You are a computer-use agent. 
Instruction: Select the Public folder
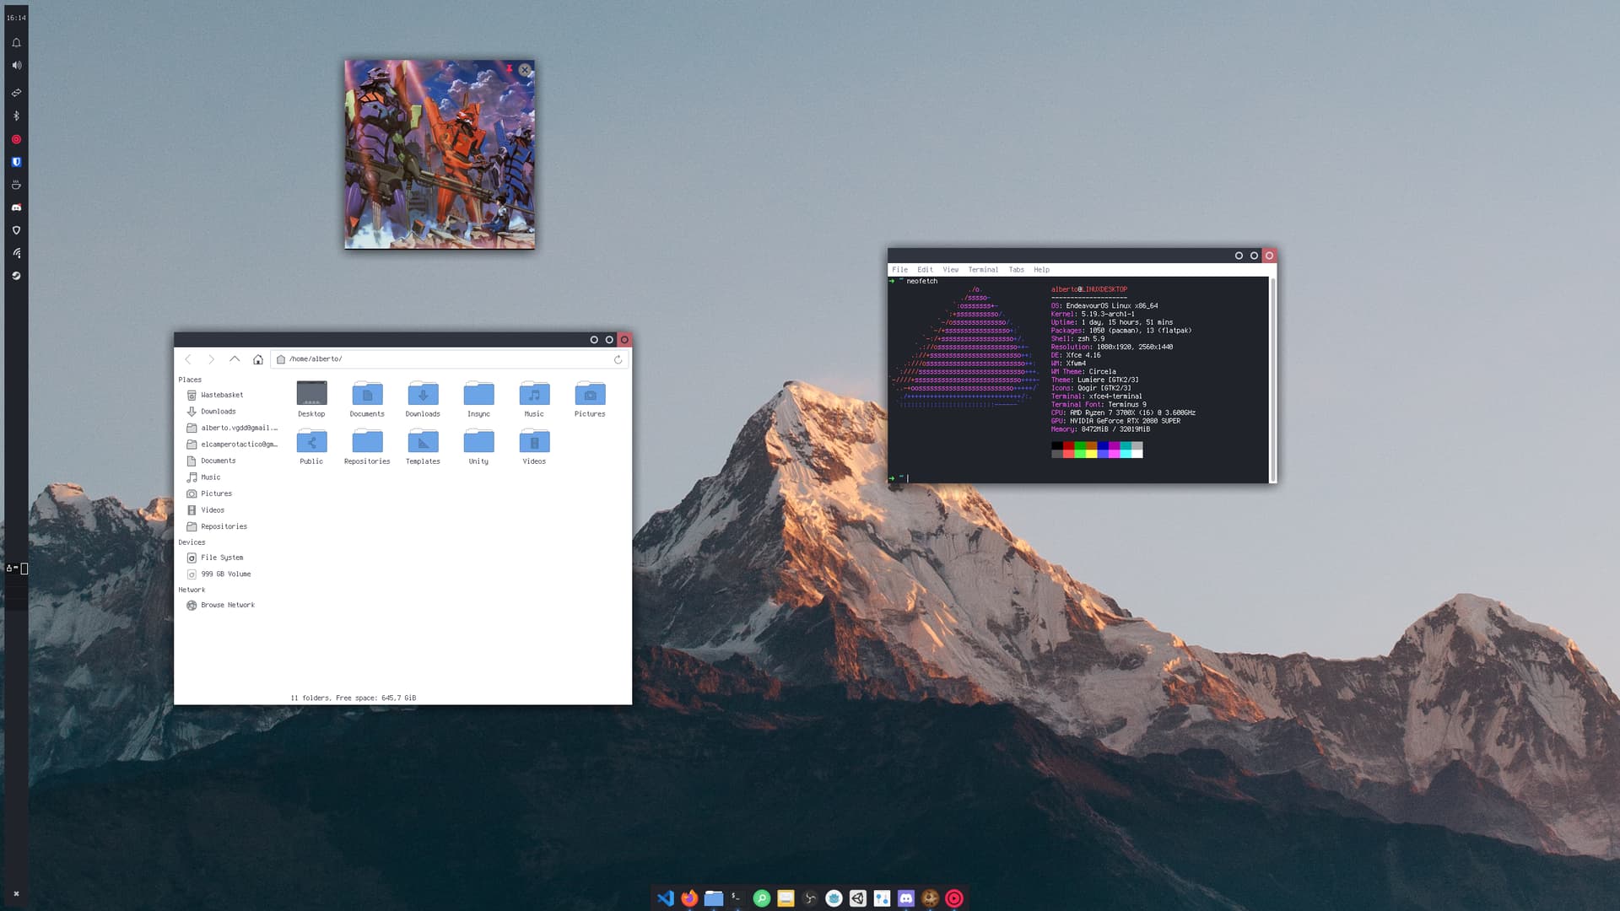point(311,446)
